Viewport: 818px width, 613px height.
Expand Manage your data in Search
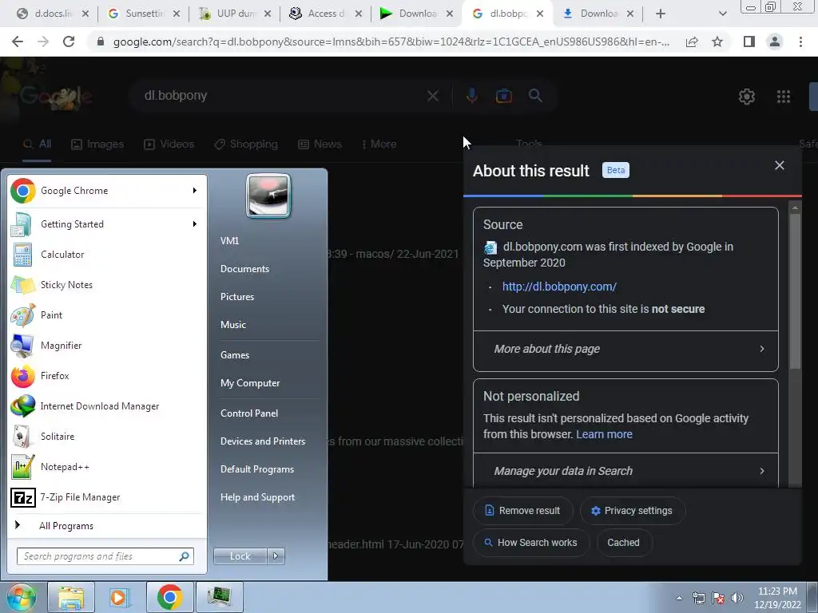coord(625,471)
